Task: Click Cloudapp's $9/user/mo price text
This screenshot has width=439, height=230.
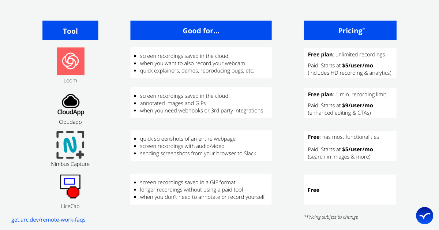Action: click(357, 105)
